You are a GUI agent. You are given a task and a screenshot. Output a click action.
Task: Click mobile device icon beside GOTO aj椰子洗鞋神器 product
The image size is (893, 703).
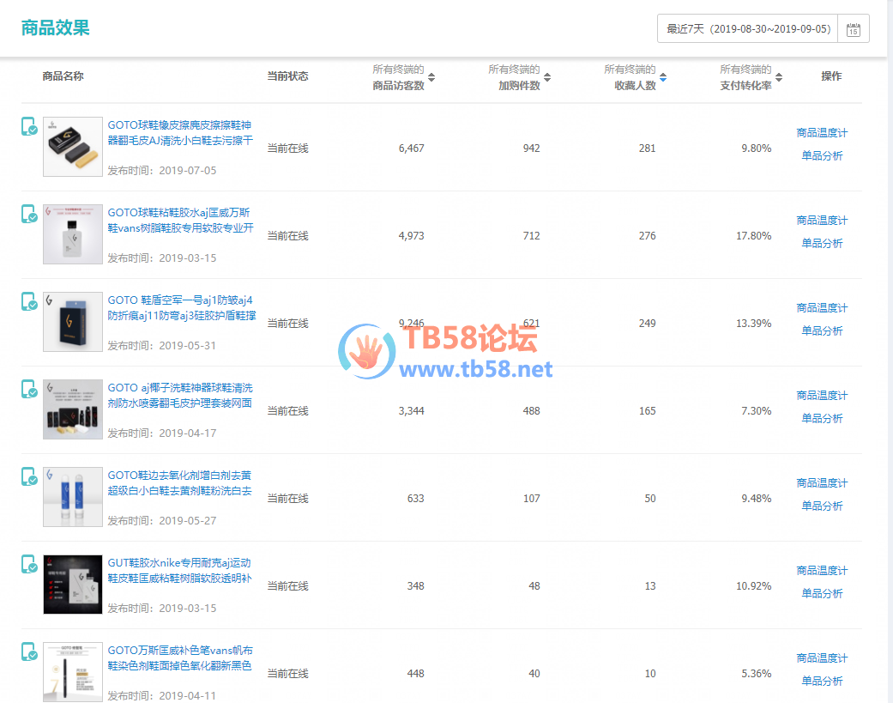click(x=29, y=389)
